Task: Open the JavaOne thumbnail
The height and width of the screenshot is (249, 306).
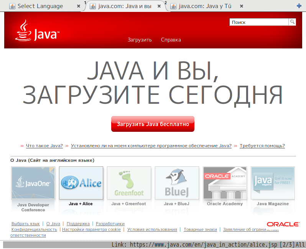Action: tap(33, 183)
